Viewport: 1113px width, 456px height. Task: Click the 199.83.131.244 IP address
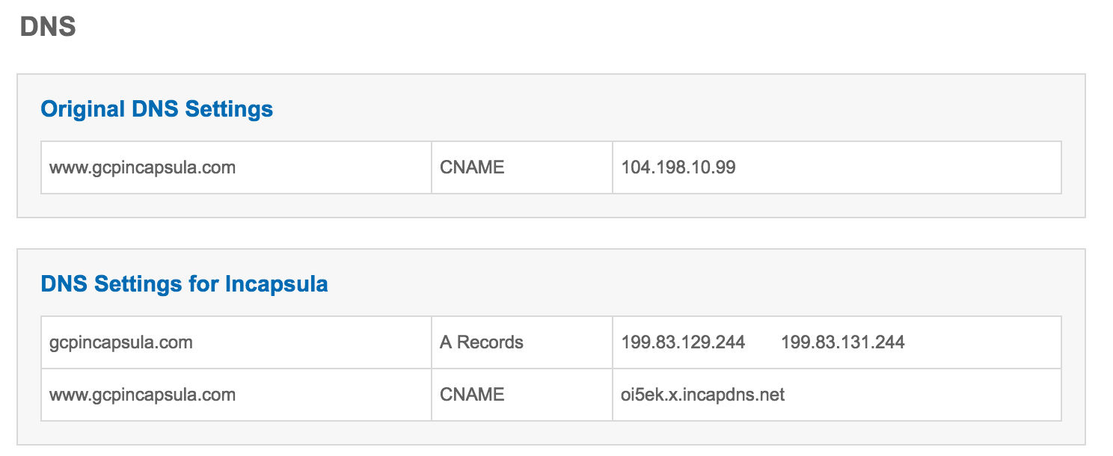pos(843,342)
